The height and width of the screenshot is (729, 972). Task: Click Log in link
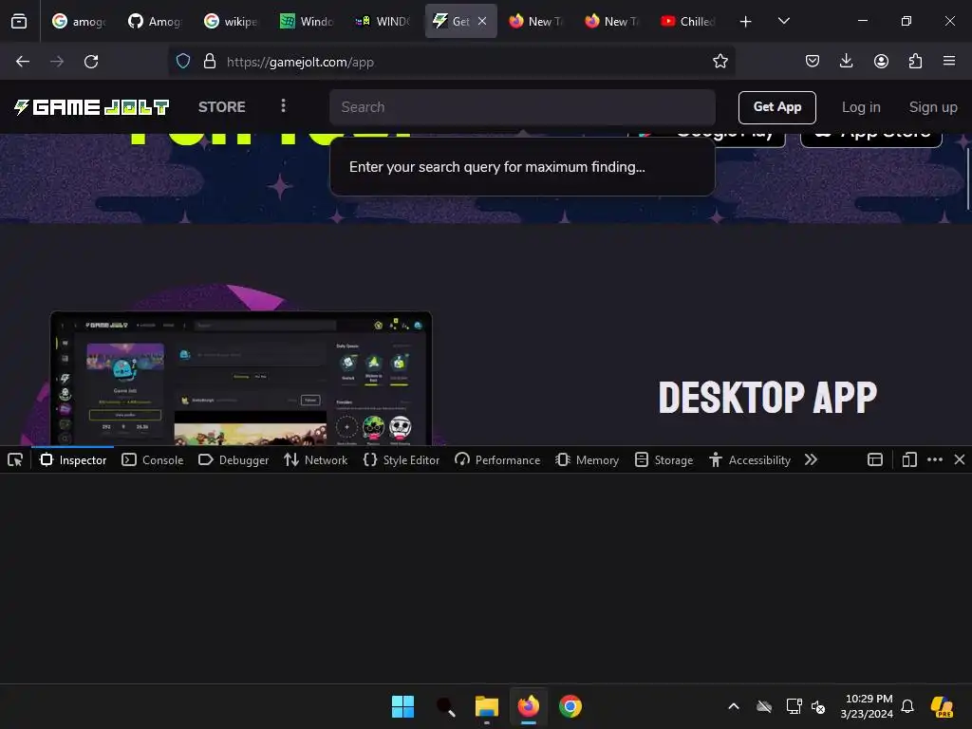point(860,107)
